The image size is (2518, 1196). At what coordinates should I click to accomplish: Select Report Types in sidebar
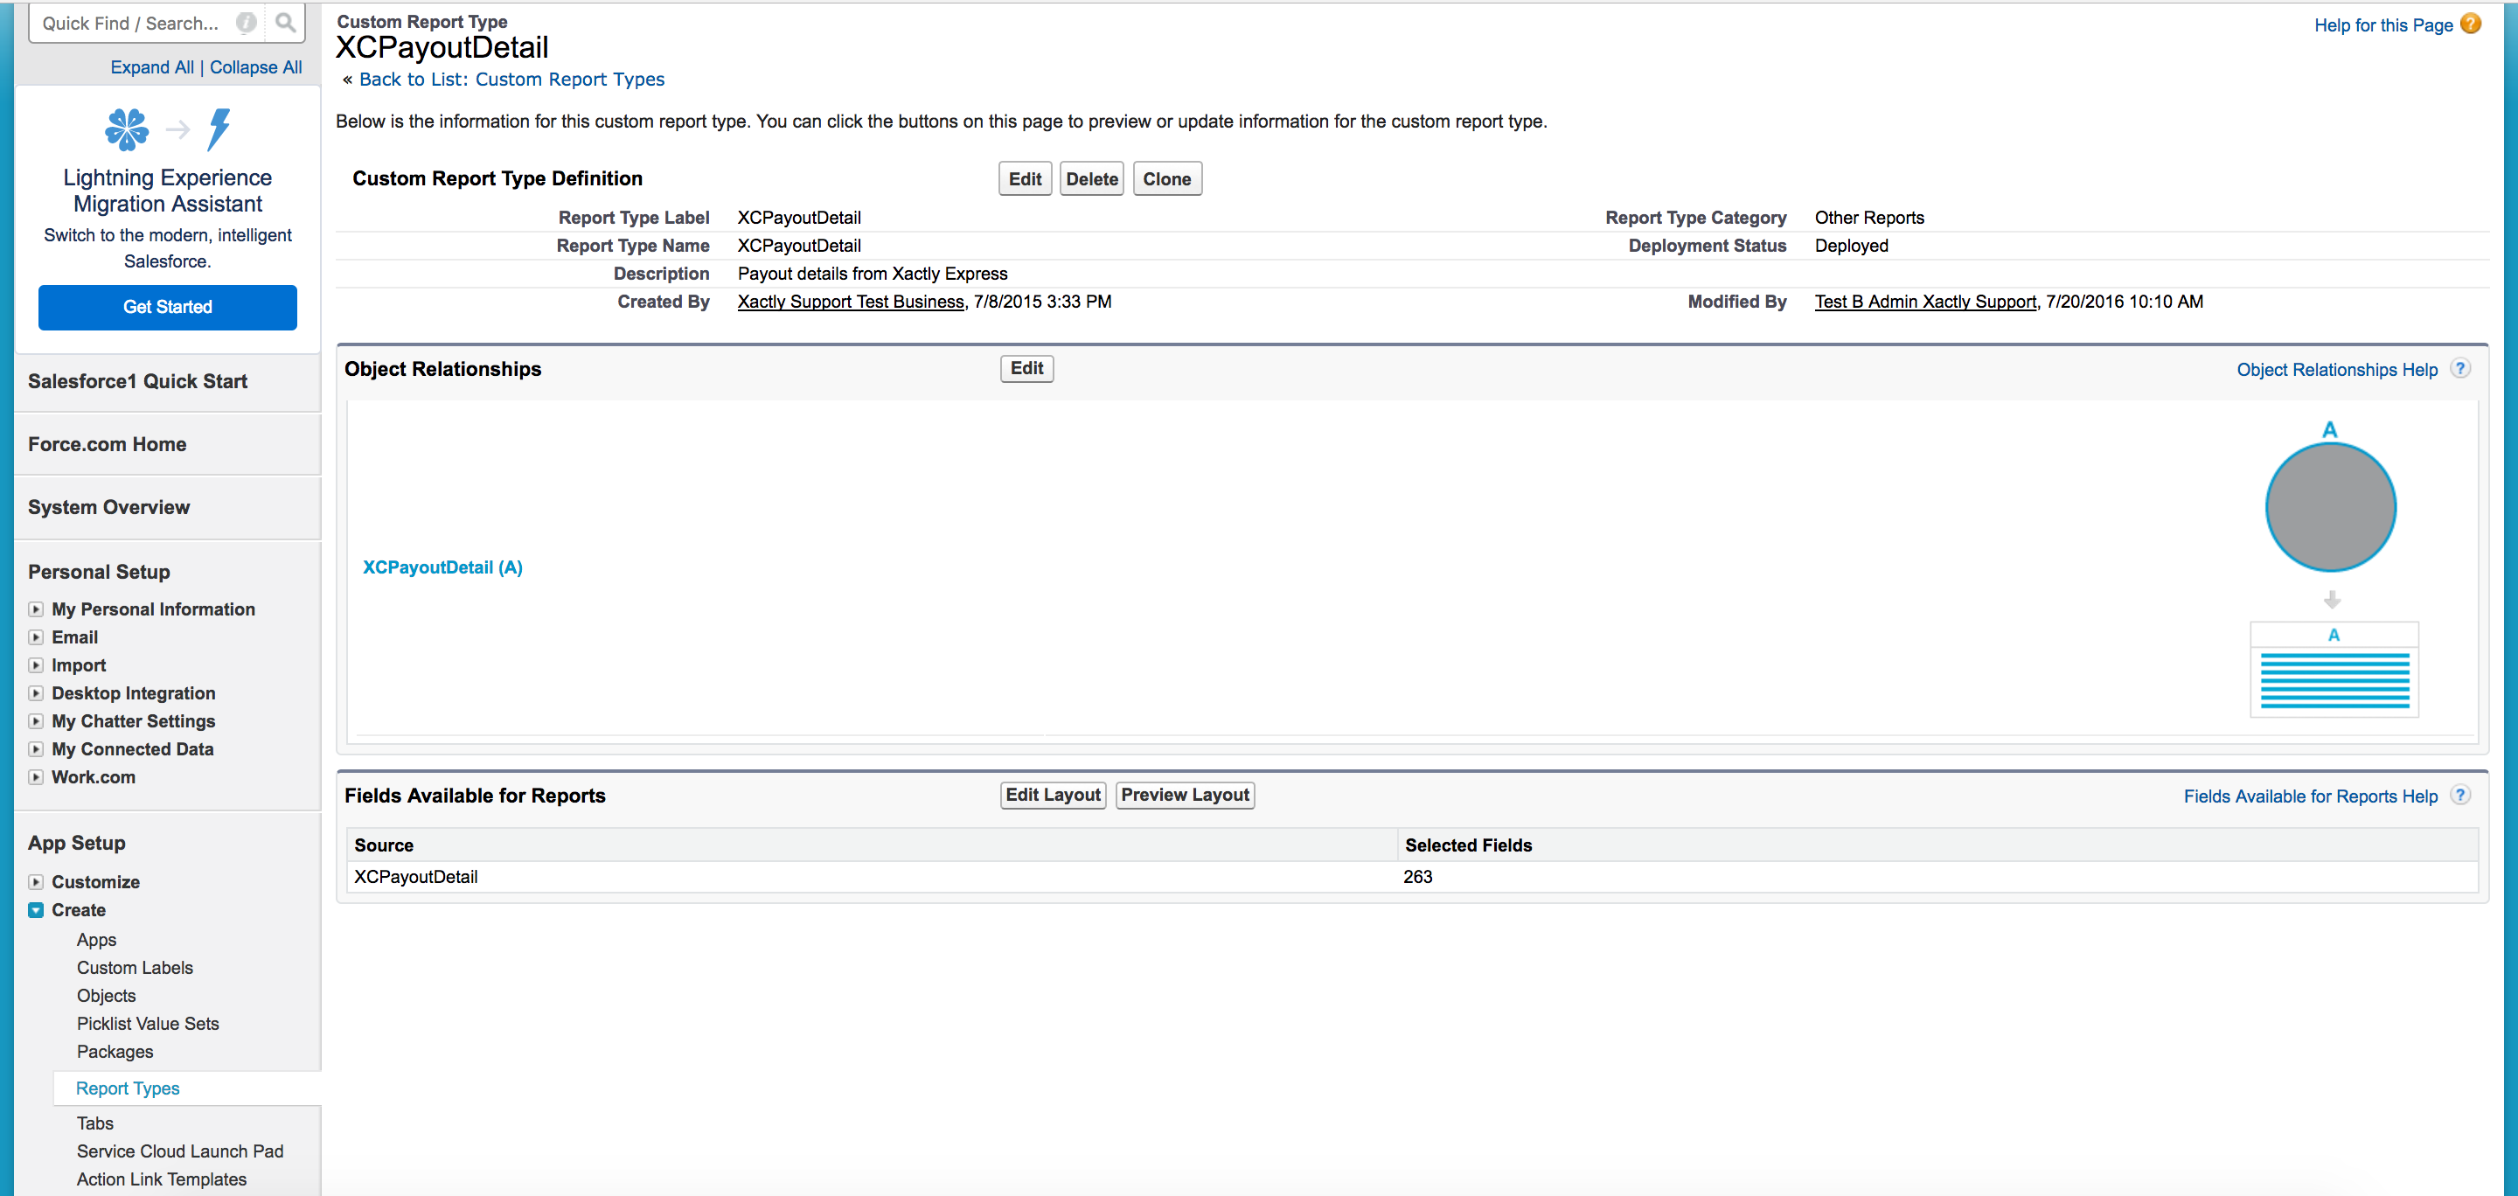click(x=127, y=1088)
